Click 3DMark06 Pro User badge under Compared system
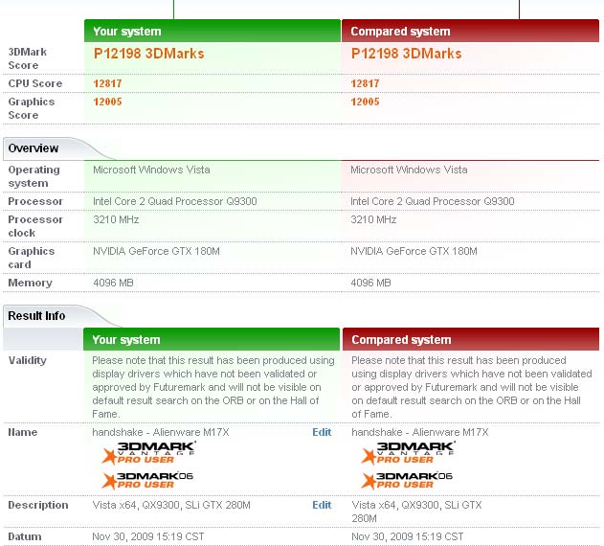The height and width of the screenshot is (546, 604). (x=407, y=481)
